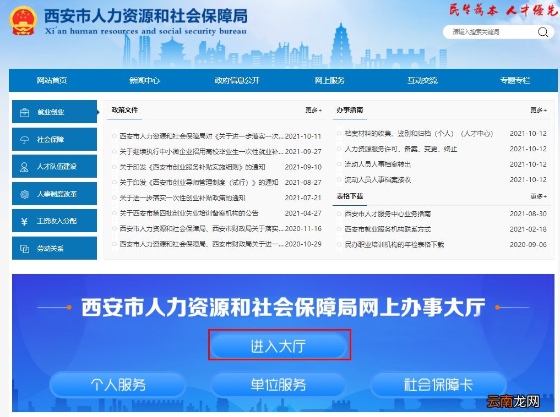The height and width of the screenshot is (417, 560).
Task: Select the briefcase icon beside 就业创业
Action: [24, 112]
